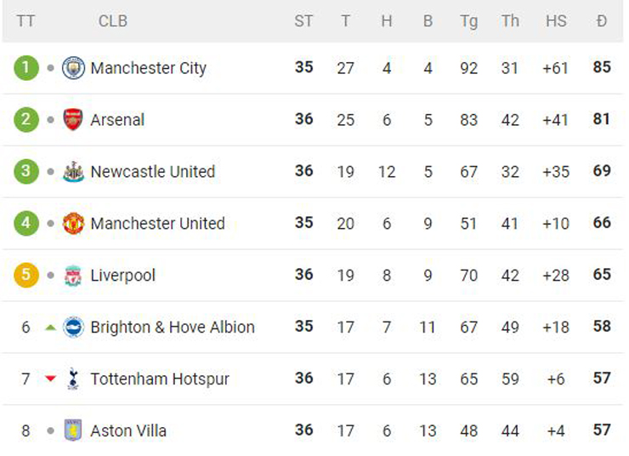Click the Newcastle United club crest
629x456 pixels.
(74, 172)
